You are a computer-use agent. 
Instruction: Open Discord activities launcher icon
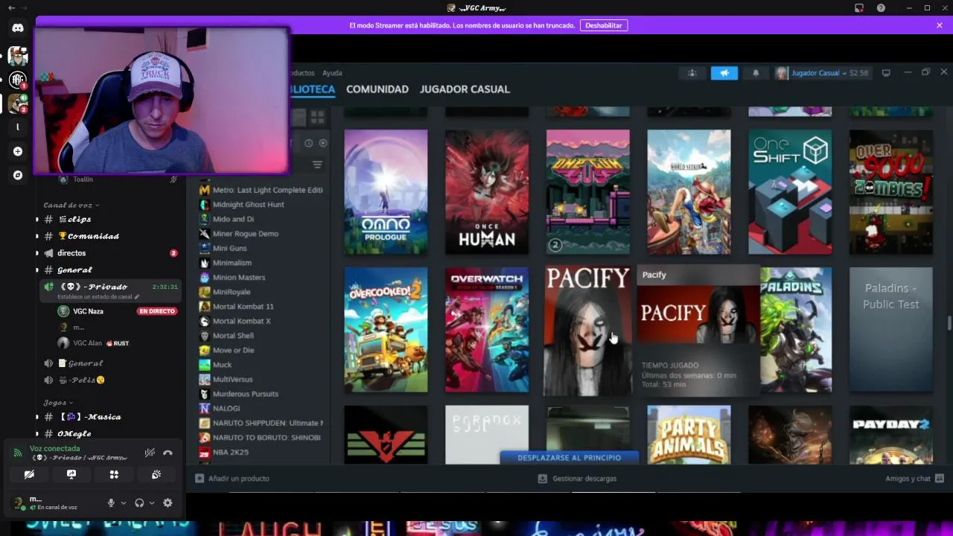pyautogui.click(x=114, y=474)
